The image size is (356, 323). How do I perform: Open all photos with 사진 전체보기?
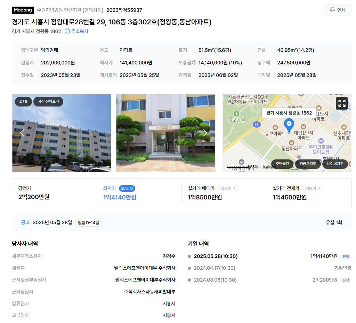(x=48, y=101)
